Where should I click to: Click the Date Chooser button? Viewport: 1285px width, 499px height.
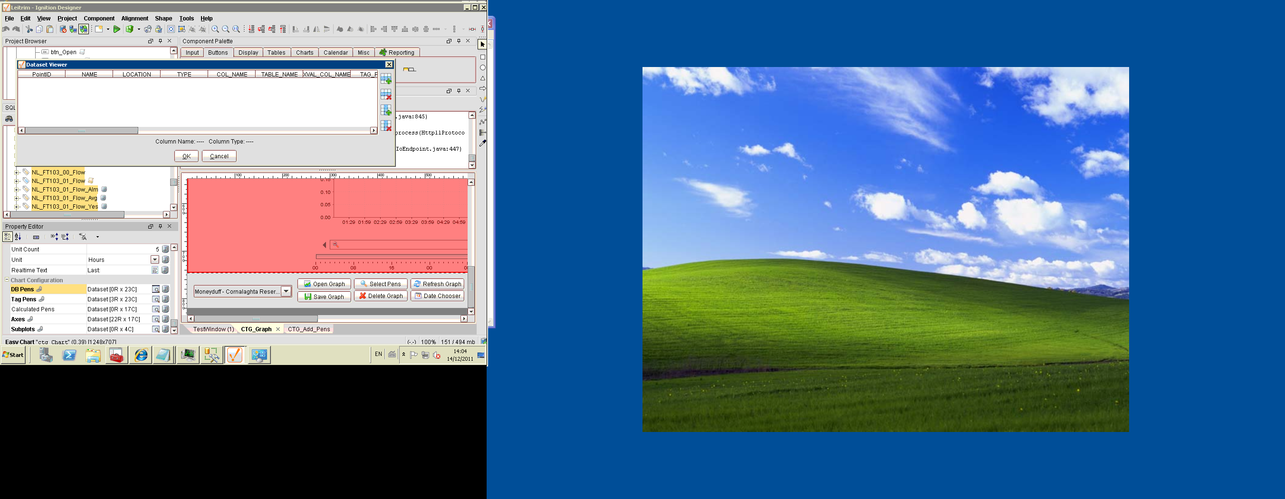pyautogui.click(x=438, y=296)
